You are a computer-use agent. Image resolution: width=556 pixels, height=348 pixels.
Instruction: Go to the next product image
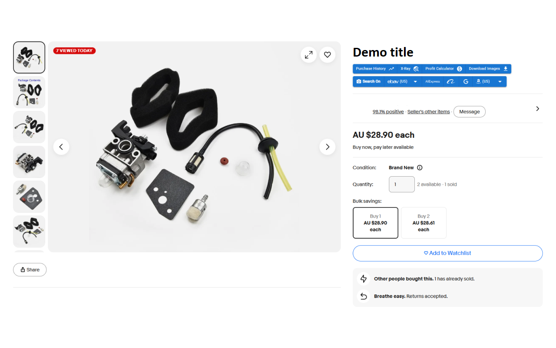point(328,147)
